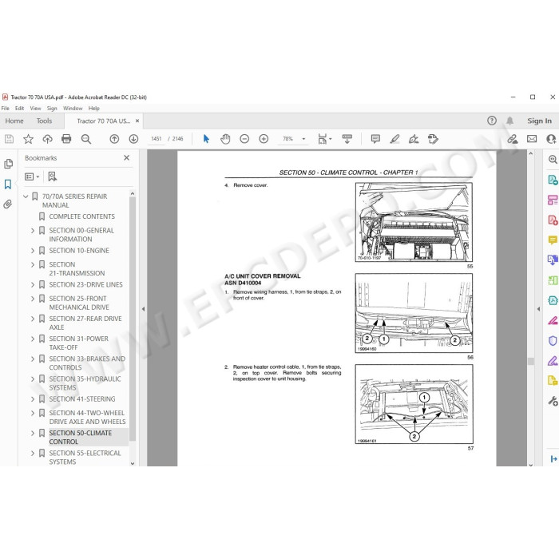559x559 pixels.
Task: Open Protect shield tool
Action: coord(553,341)
